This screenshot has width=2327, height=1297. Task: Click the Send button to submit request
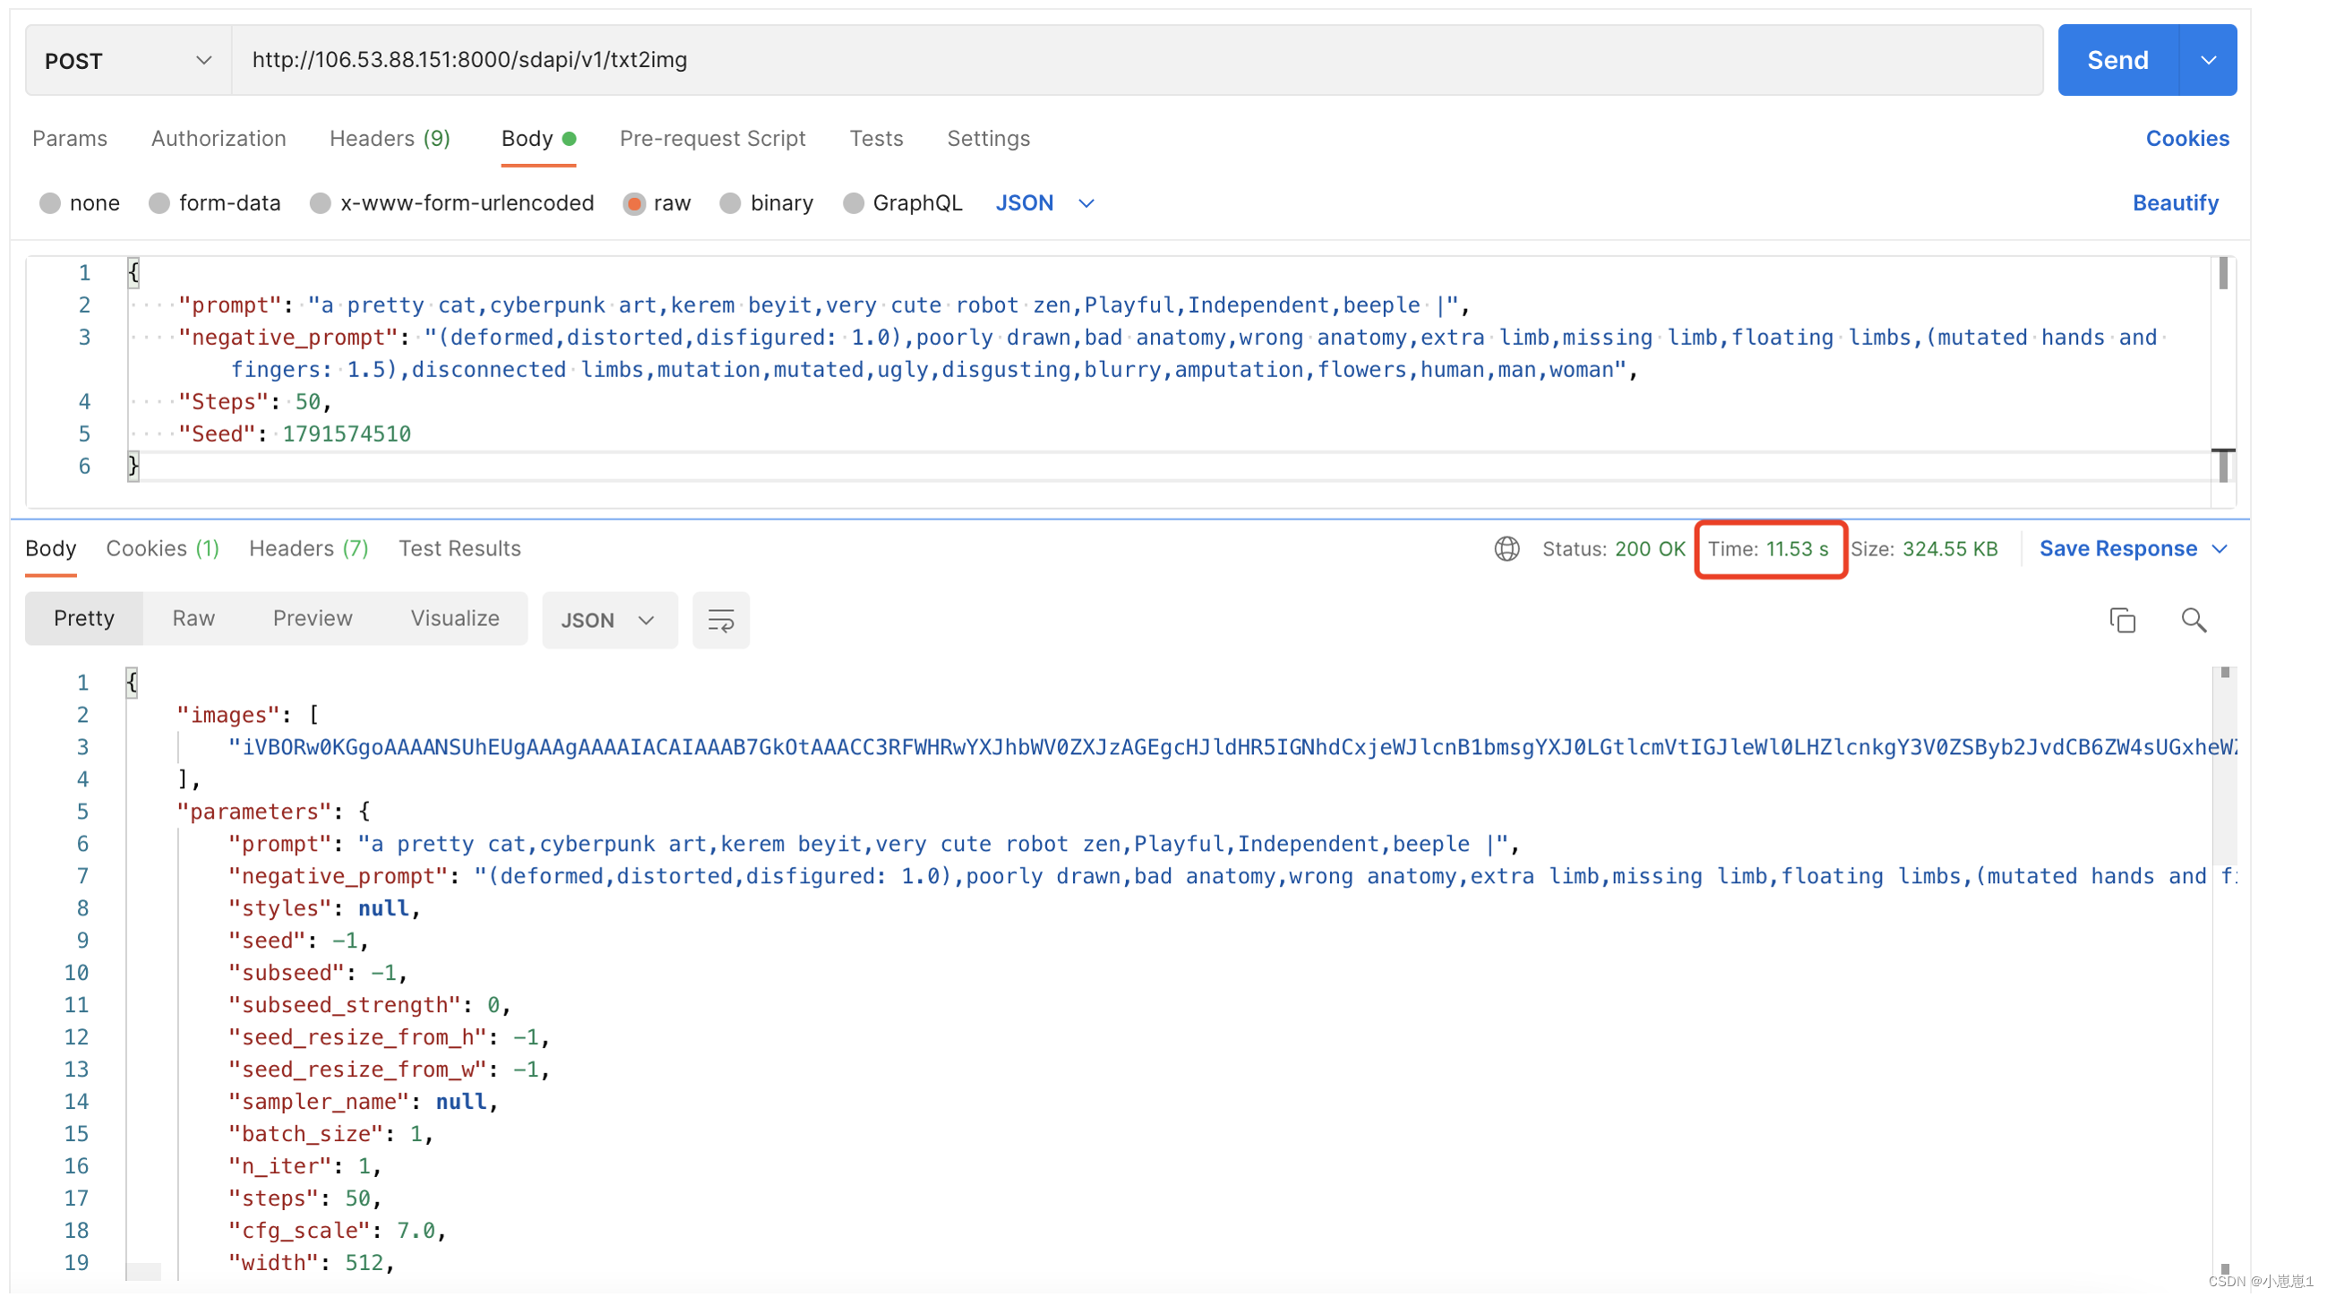tap(2117, 59)
